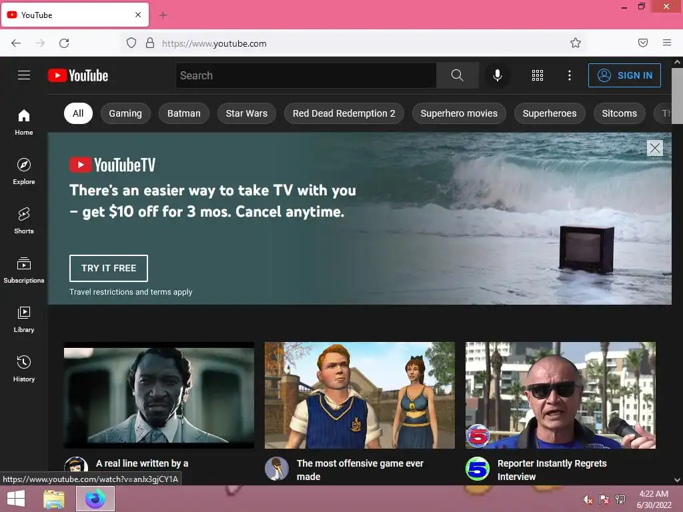Click TRY IT FREE button
This screenshot has width=683, height=512.
point(109,268)
